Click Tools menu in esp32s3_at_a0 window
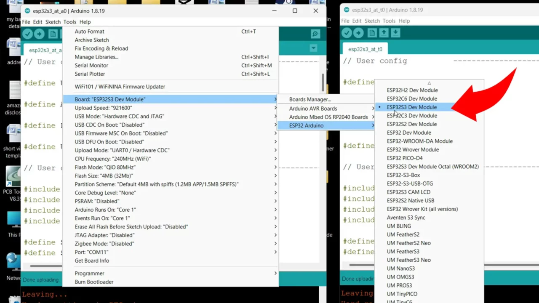This screenshot has width=539, height=303. point(70,22)
